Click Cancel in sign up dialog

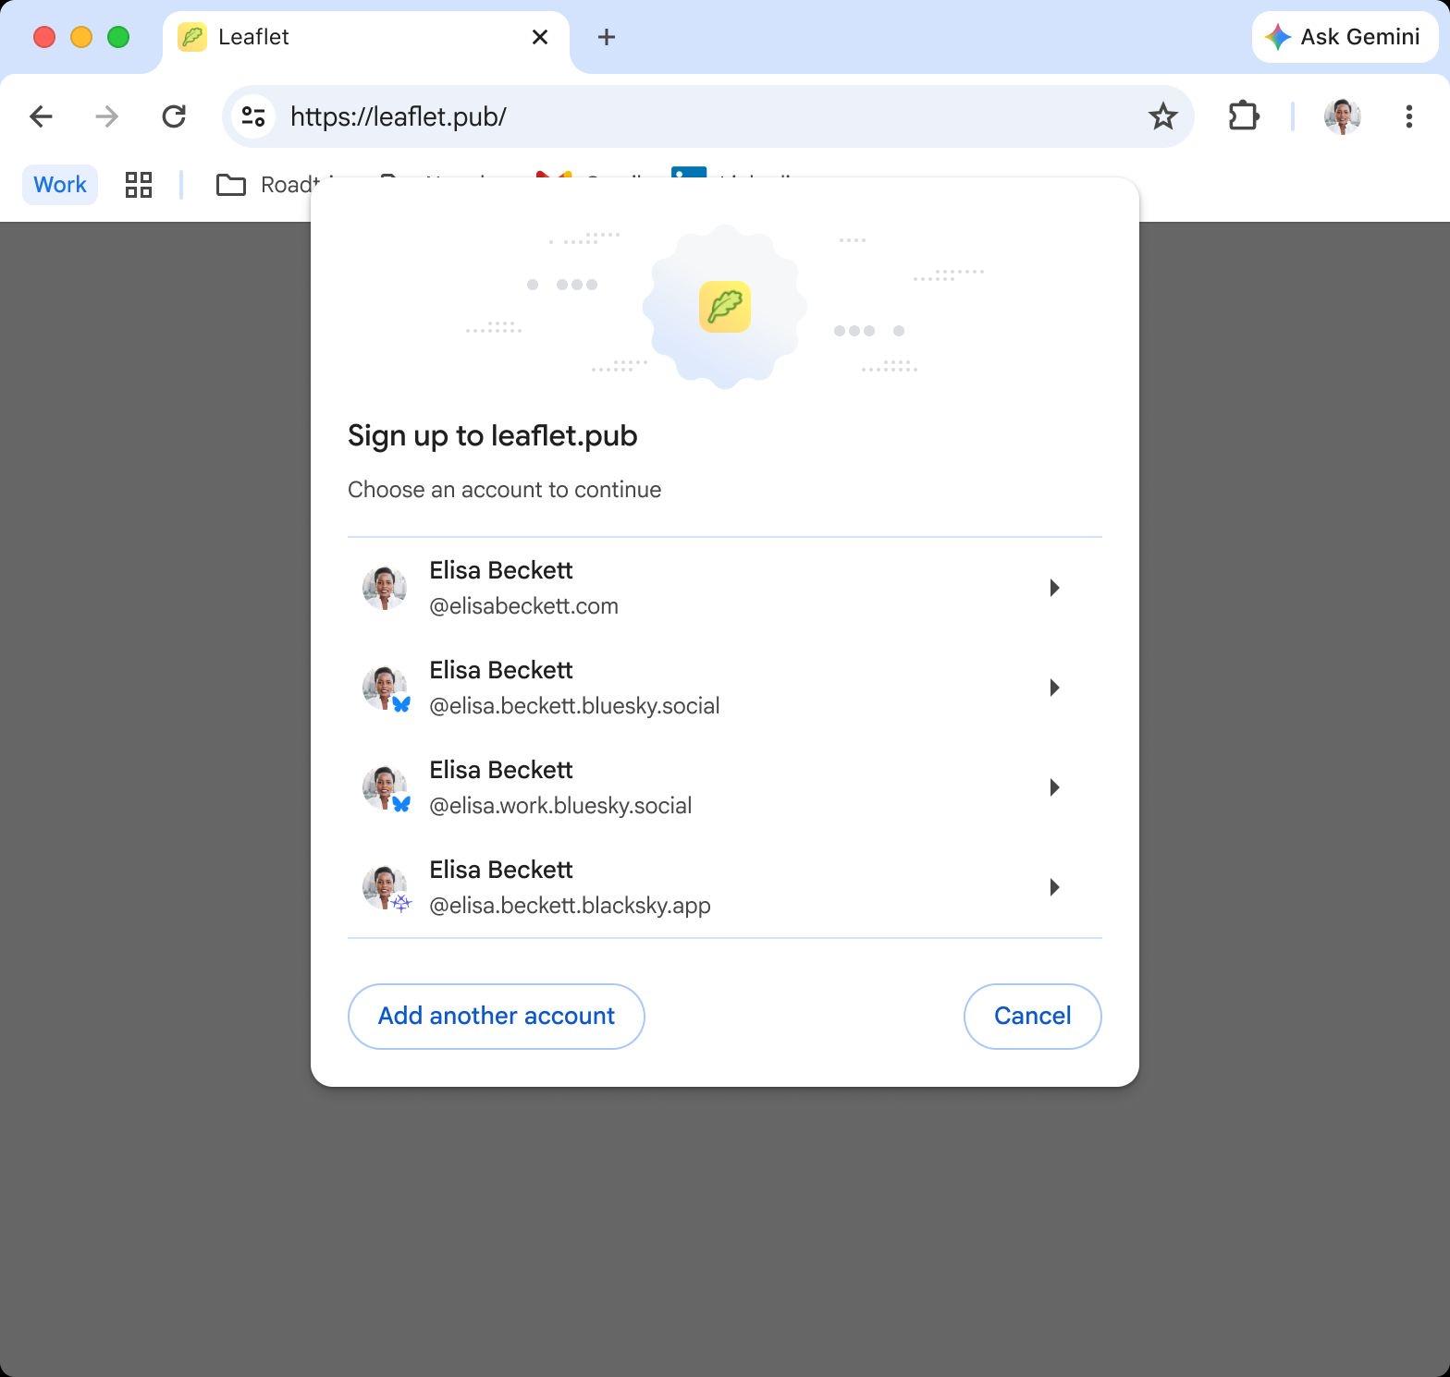[x=1032, y=1017]
